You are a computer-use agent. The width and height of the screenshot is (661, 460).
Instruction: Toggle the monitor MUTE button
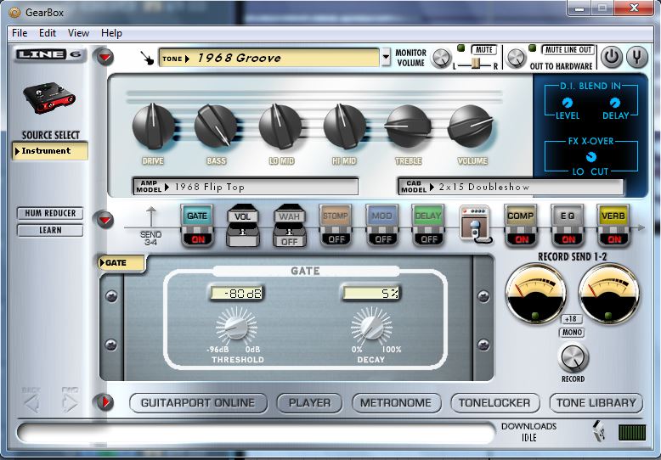tap(484, 50)
